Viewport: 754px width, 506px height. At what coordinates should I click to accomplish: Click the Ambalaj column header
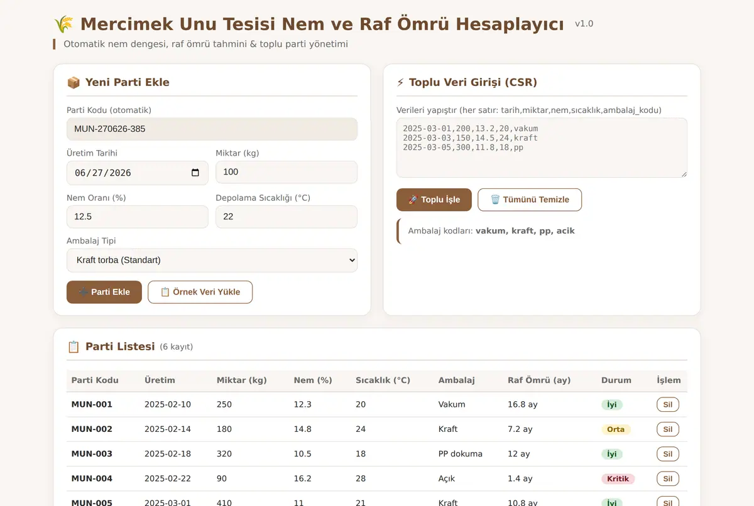click(457, 380)
